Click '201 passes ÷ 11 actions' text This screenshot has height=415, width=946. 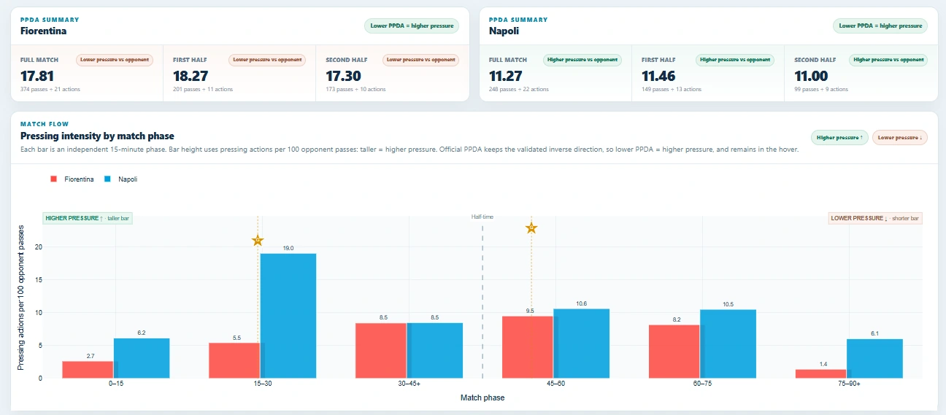click(x=202, y=89)
